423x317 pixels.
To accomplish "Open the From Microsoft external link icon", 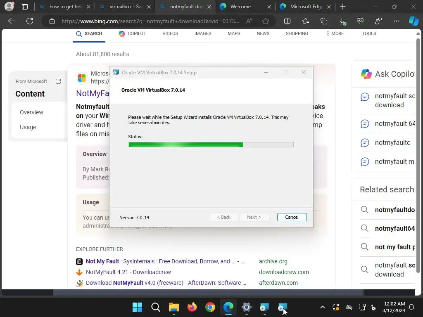I will click(58, 81).
